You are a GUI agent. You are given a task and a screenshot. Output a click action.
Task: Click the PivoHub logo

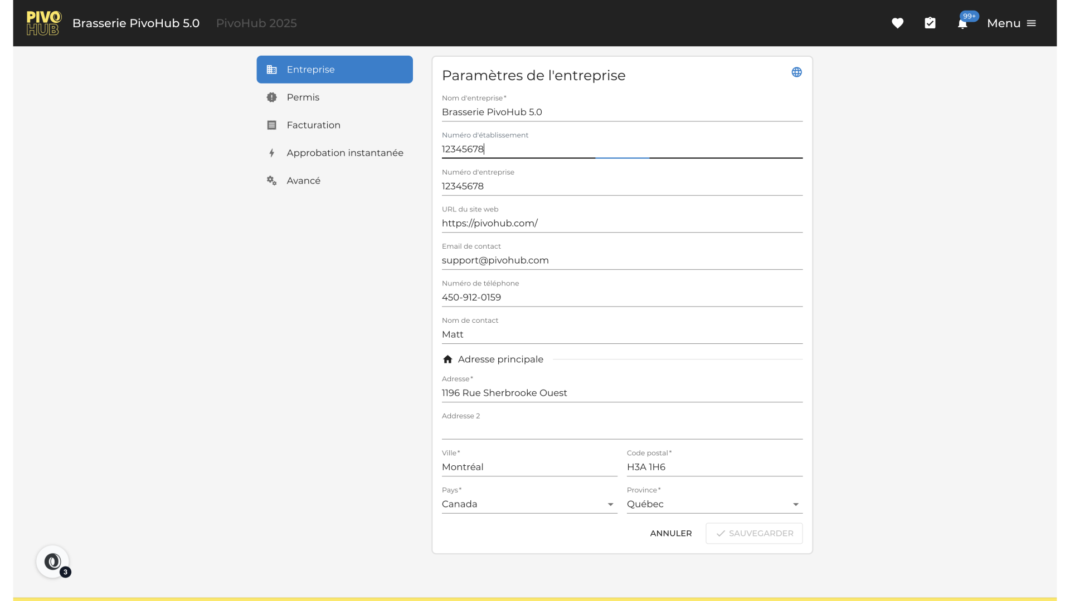pyautogui.click(x=43, y=23)
